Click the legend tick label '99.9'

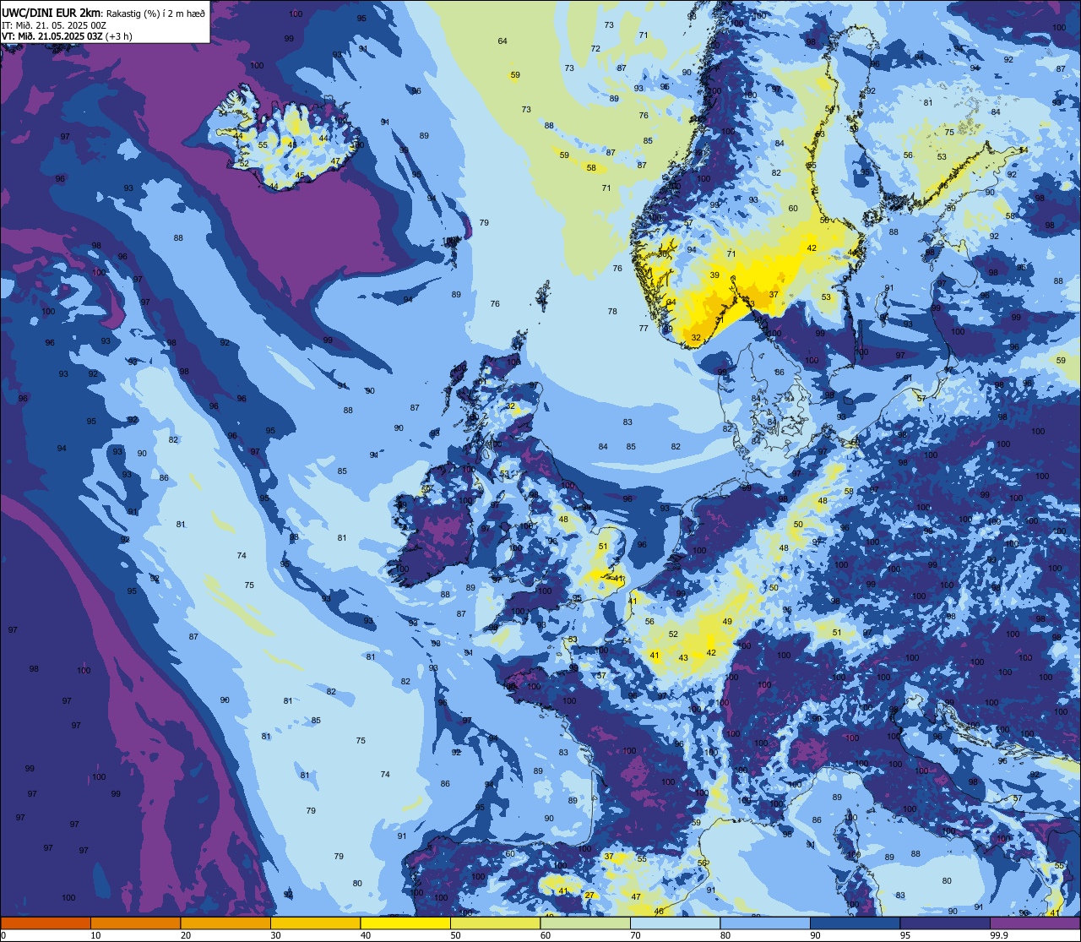tap(998, 935)
